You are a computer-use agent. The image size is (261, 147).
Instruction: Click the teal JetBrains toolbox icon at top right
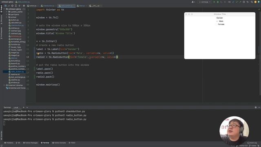pyautogui.click(x=259, y=2)
